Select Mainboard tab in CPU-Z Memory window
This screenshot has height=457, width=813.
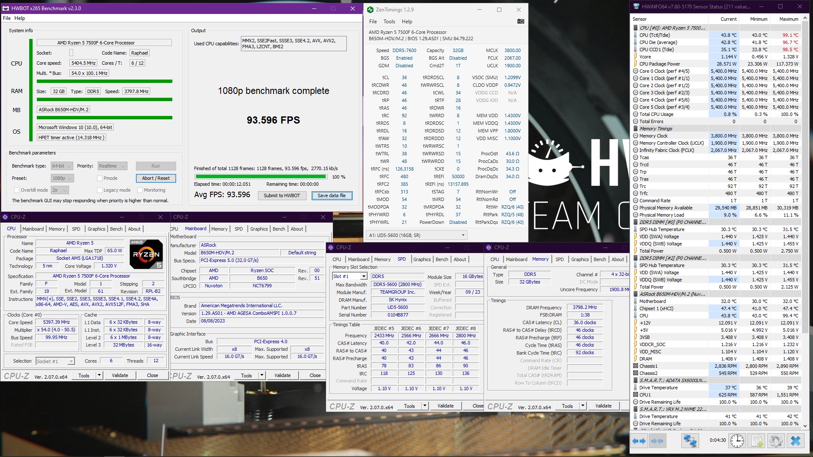517,259
